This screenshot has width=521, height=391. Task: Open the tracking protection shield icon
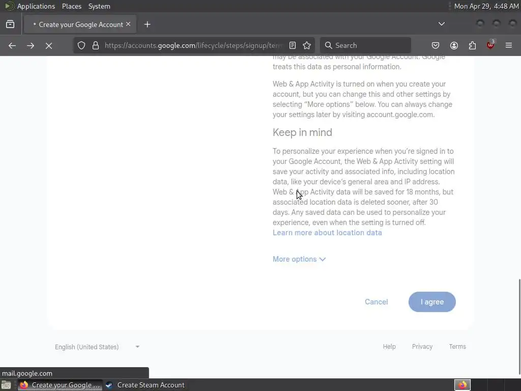click(x=81, y=45)
